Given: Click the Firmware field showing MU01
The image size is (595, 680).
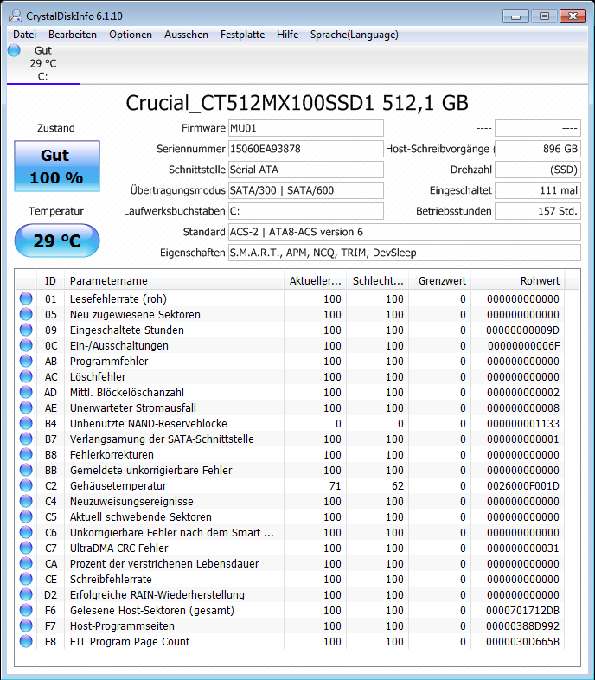Looking at the screenshot, I should click(x=306, y=128).
